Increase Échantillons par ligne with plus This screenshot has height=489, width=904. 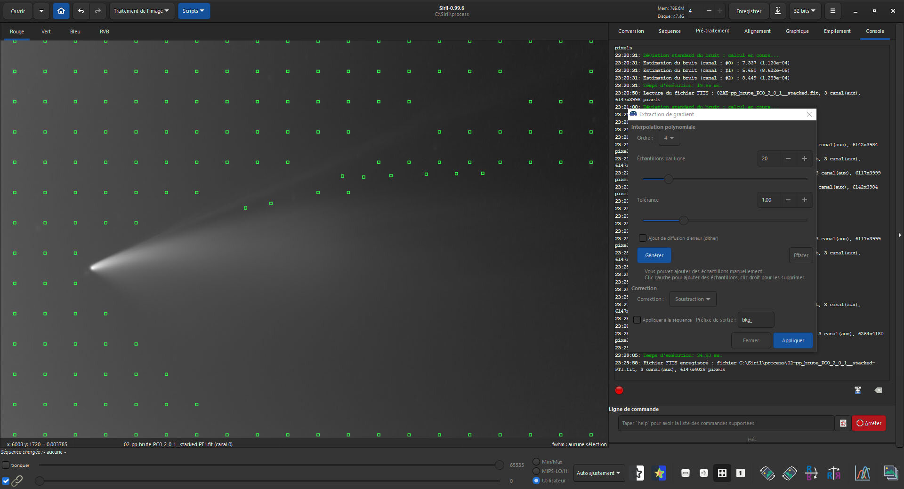click(805, 158)
